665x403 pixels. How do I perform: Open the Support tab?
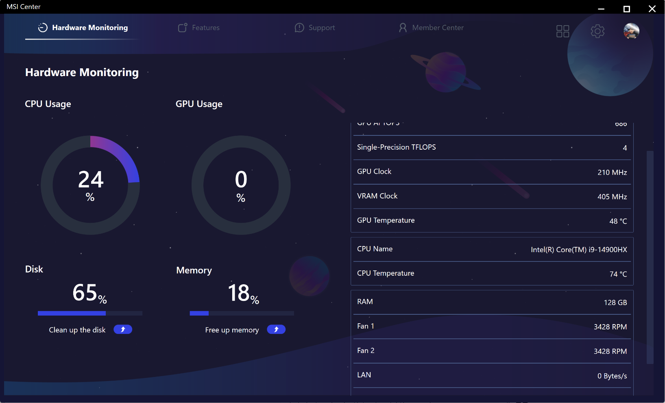coord(315,28)
